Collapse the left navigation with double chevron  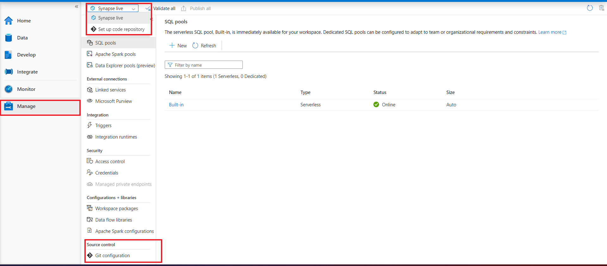pyautogui.click(x=77, y=7)
